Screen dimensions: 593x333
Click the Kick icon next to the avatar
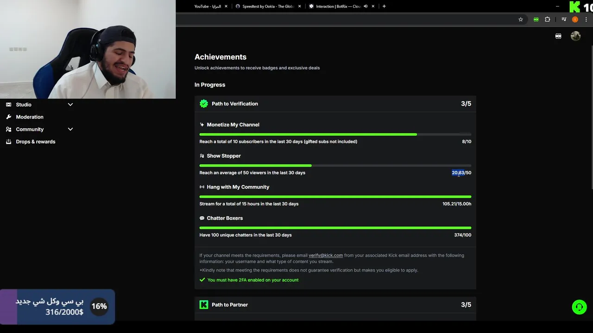point(558,36)
